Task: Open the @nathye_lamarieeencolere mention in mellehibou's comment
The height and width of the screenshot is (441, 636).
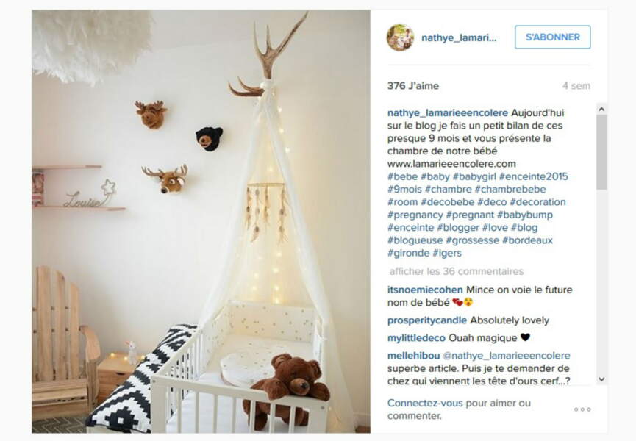Action: (x=506, y=356)
